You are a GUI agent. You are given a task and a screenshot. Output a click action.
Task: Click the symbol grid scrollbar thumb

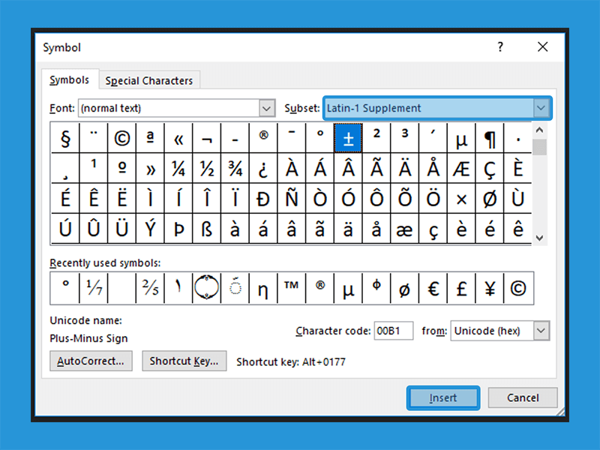(x=539, y=147)
